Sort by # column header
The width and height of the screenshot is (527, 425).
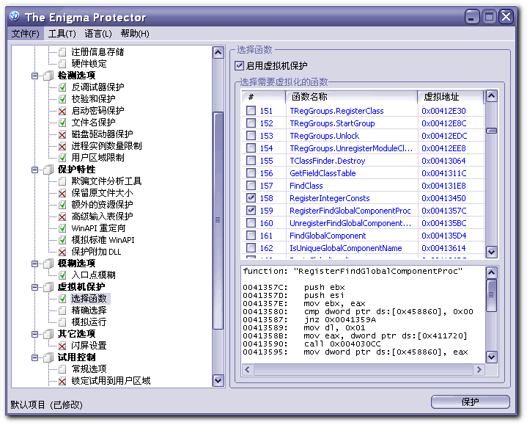tap(264, 97)
